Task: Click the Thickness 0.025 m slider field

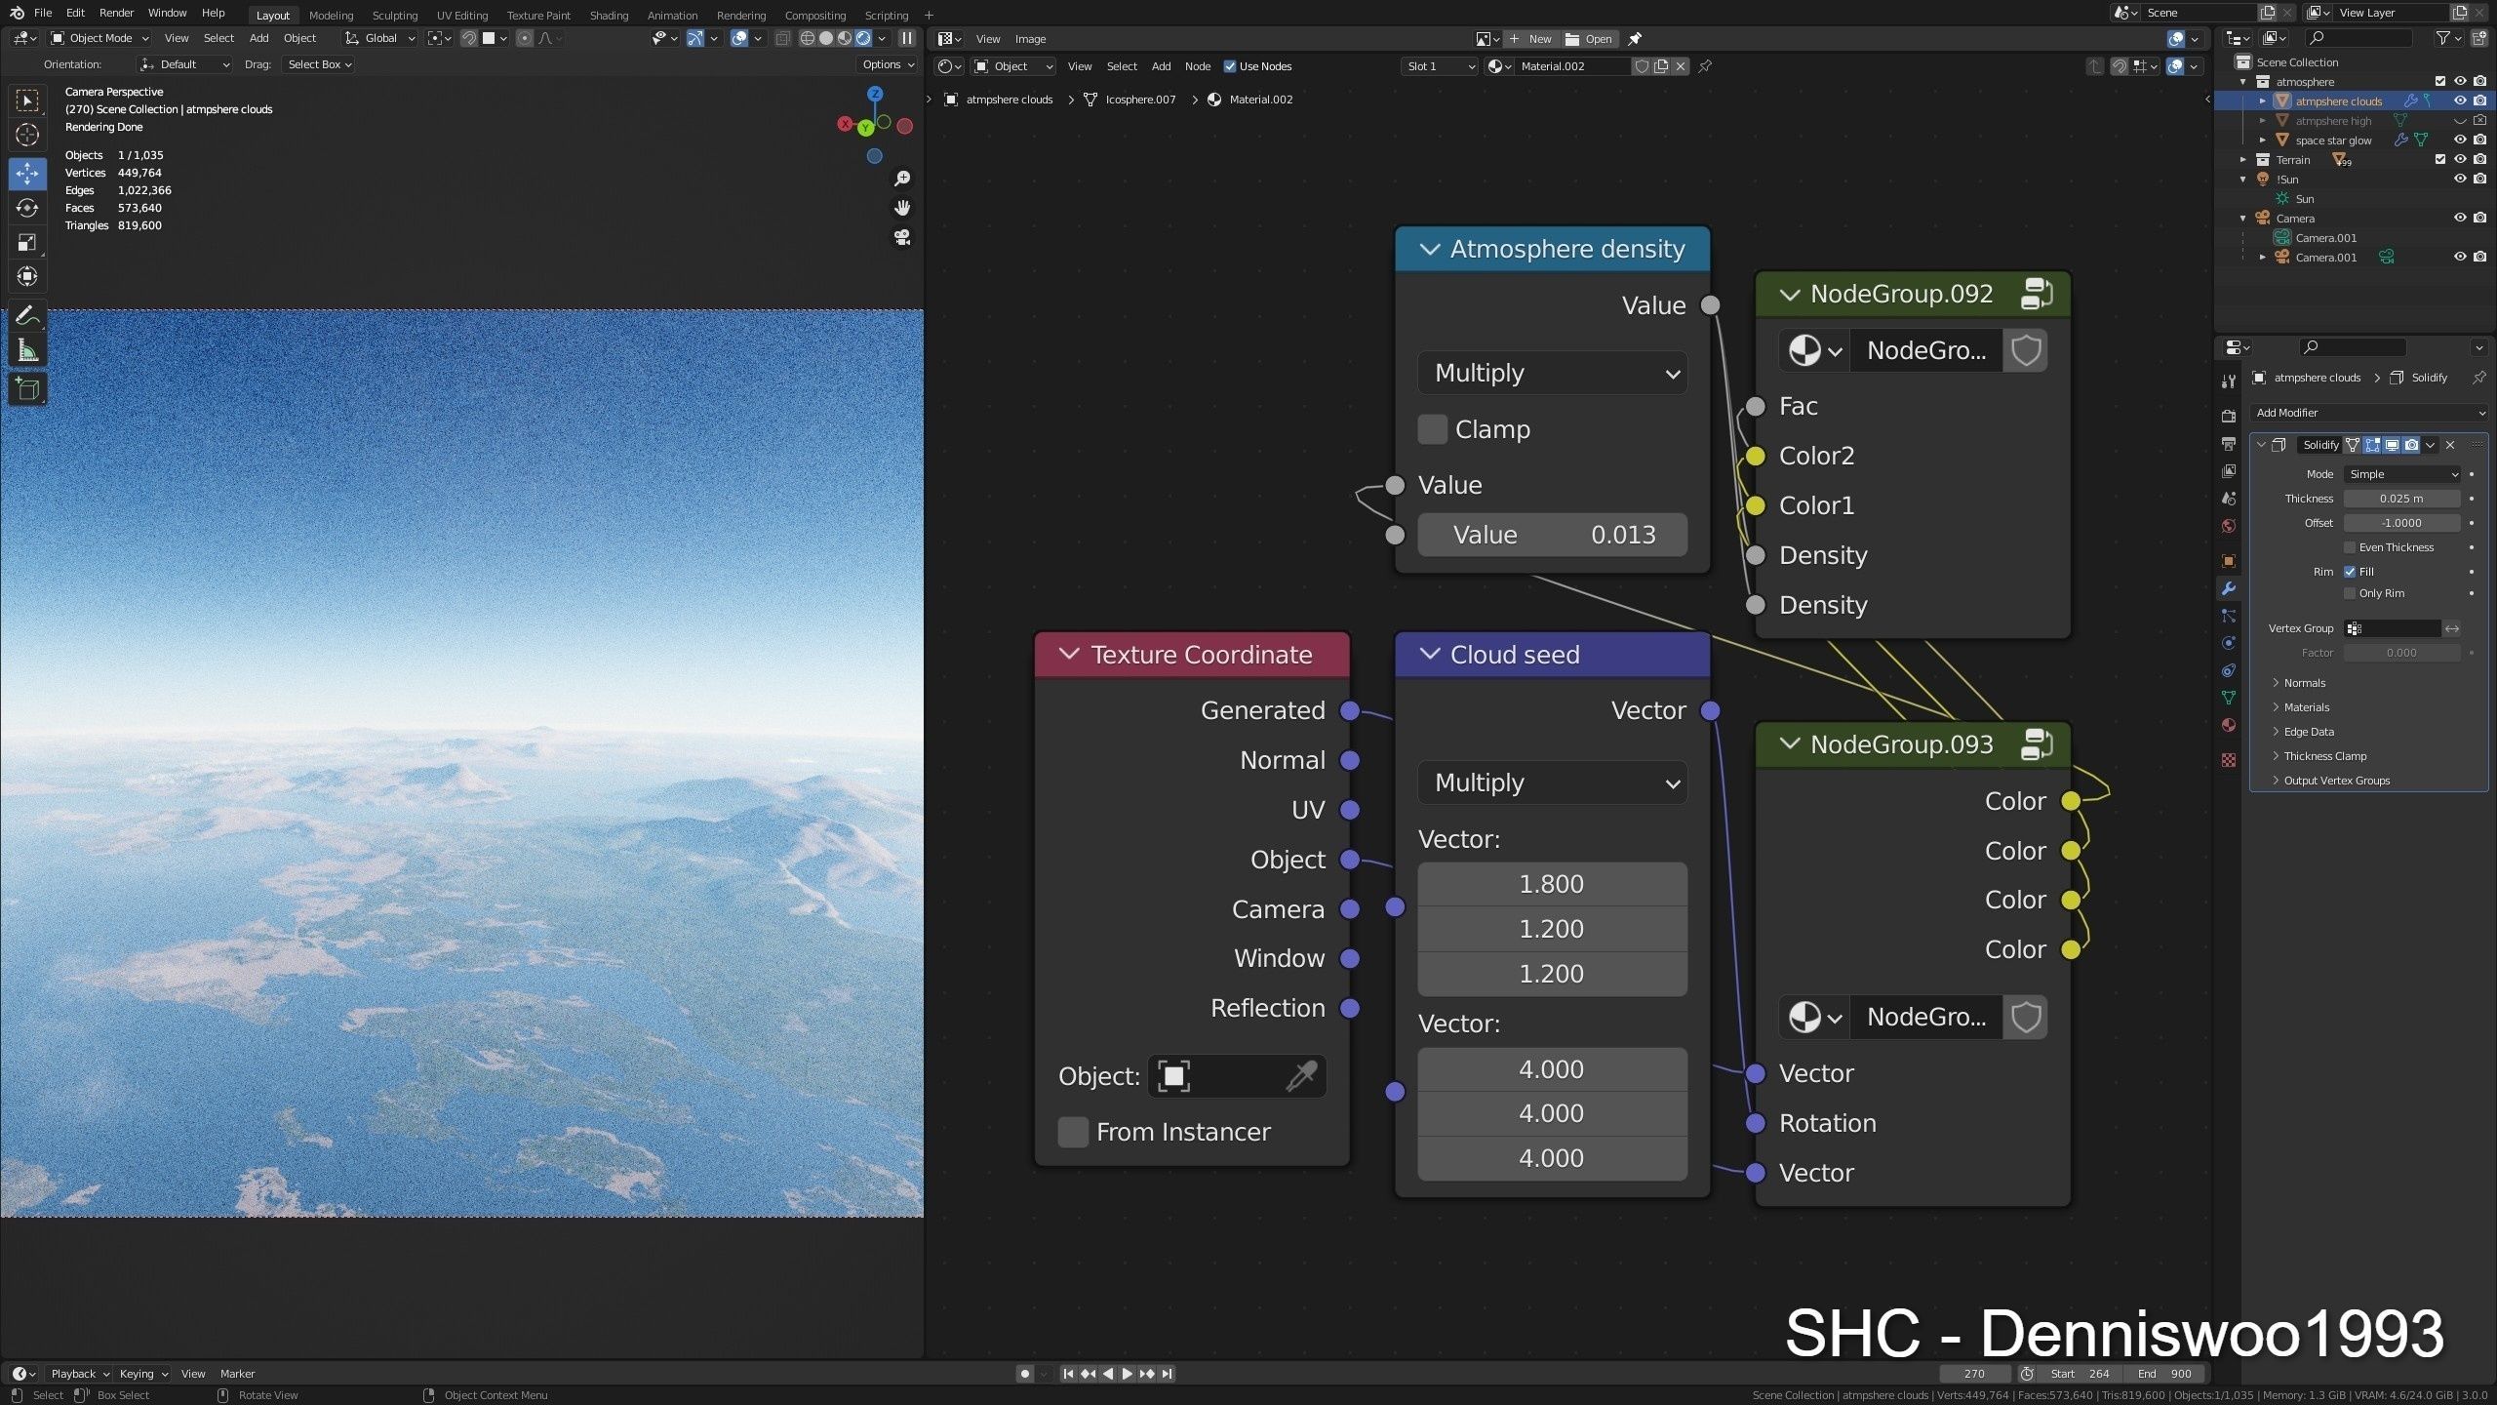Action: coord(2400,499)
